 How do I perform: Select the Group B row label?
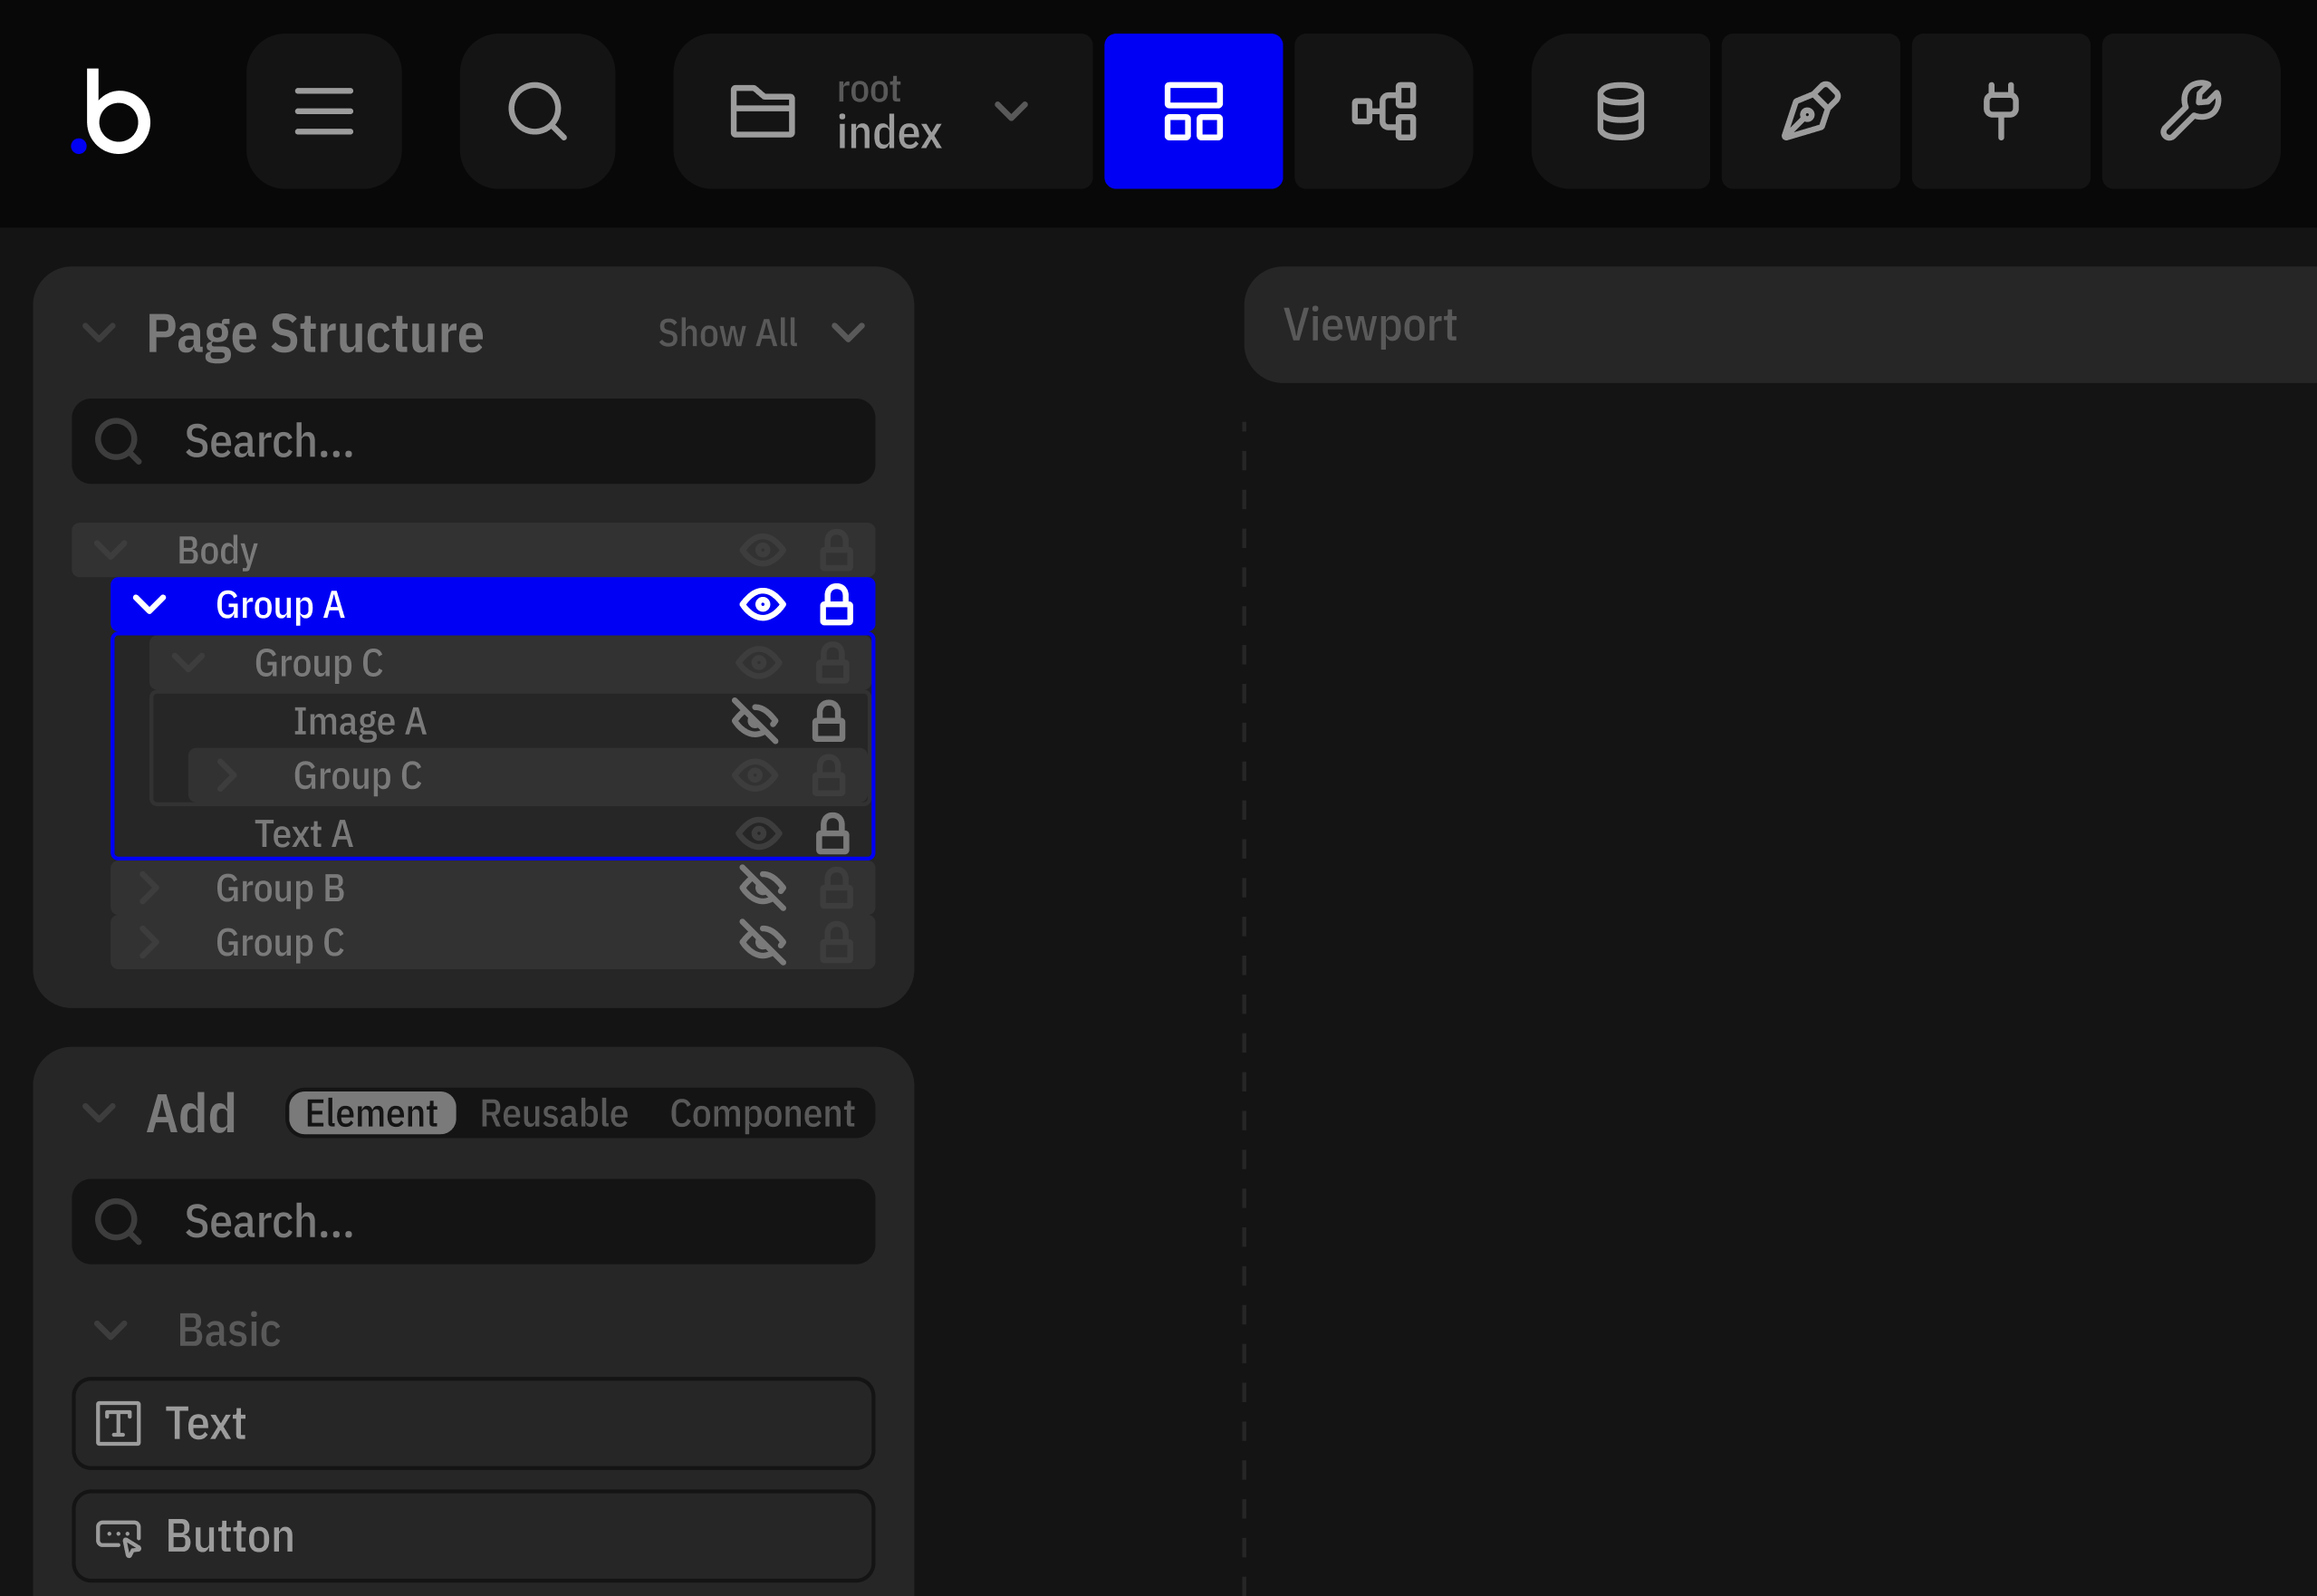point(280,888)
